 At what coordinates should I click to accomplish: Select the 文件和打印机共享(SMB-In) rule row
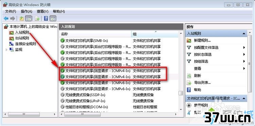119,41
